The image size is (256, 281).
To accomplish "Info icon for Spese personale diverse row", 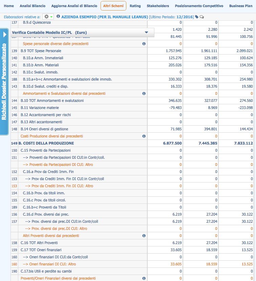I will [144, 44].
